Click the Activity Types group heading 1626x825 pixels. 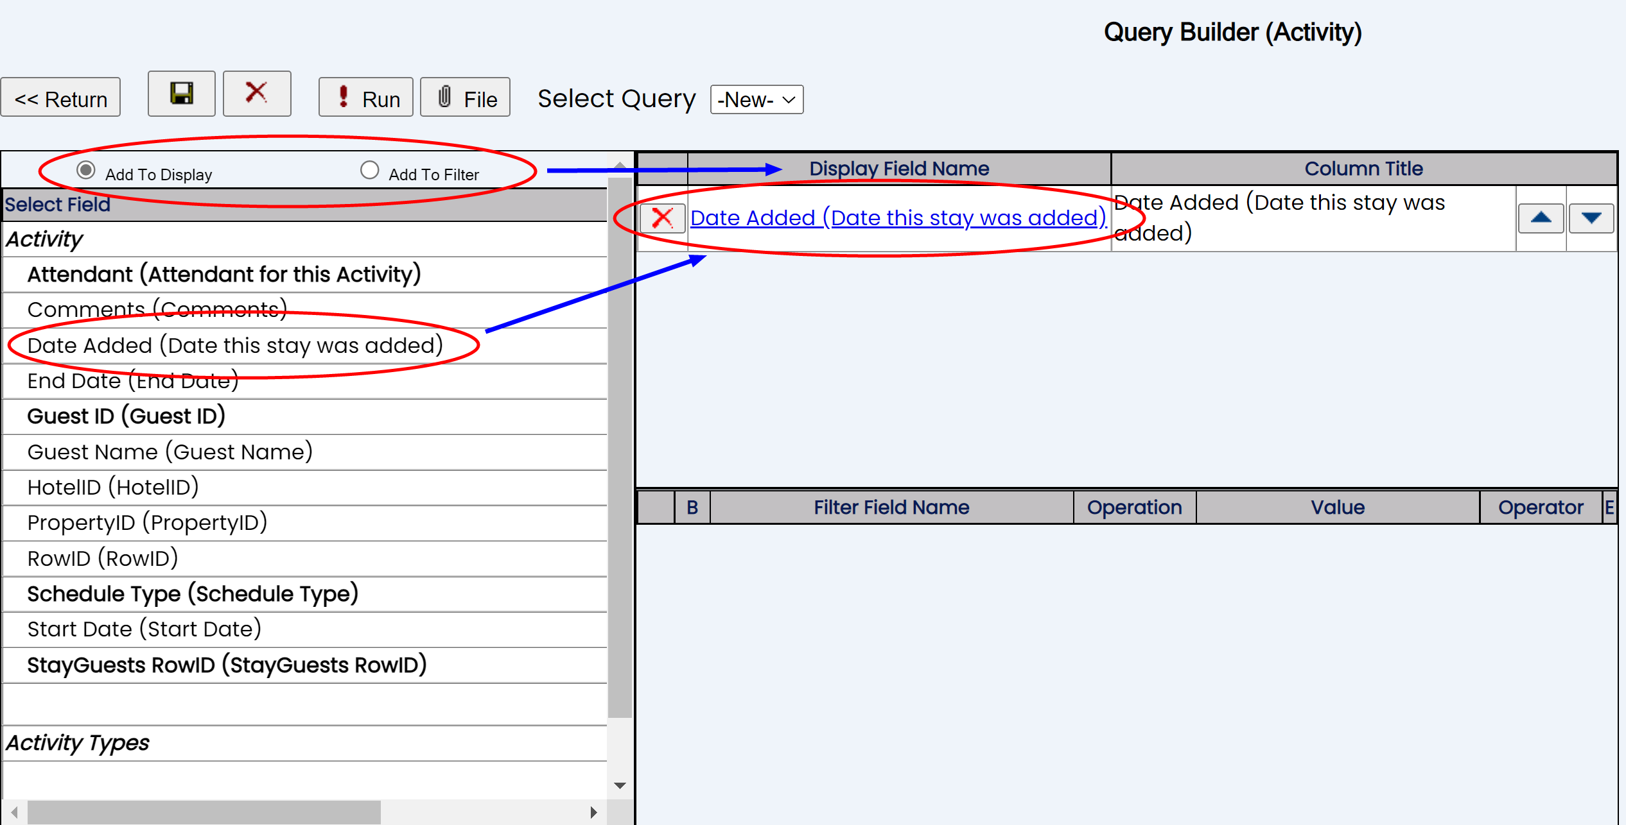(305, 744)
